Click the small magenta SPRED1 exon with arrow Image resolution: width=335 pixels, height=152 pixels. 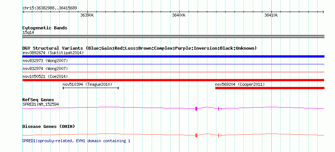220,109
